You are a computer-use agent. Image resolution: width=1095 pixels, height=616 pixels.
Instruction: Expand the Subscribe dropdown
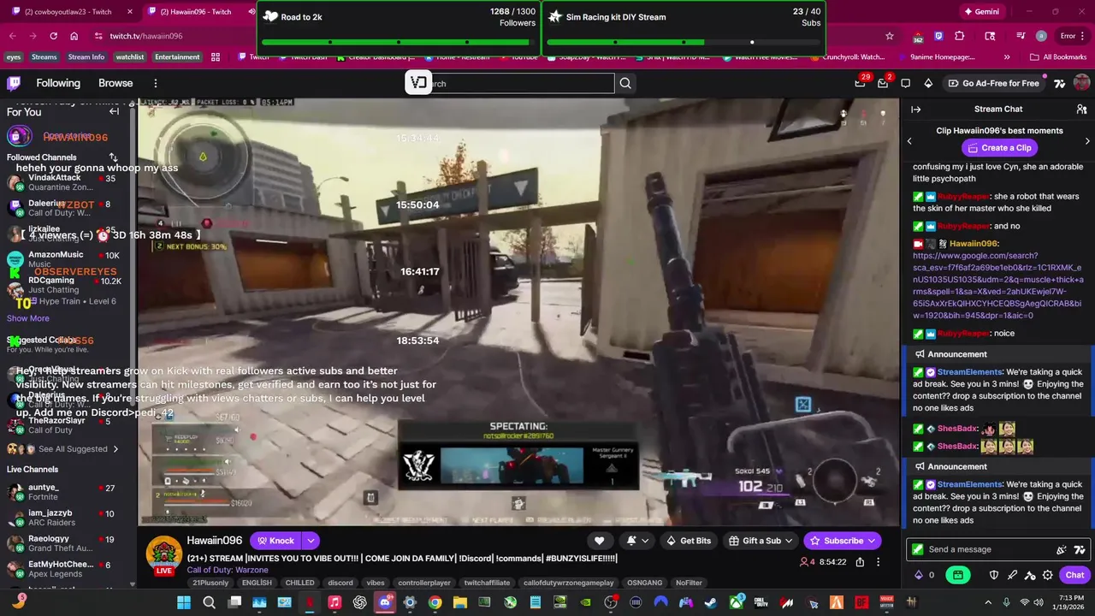[872, 541]
